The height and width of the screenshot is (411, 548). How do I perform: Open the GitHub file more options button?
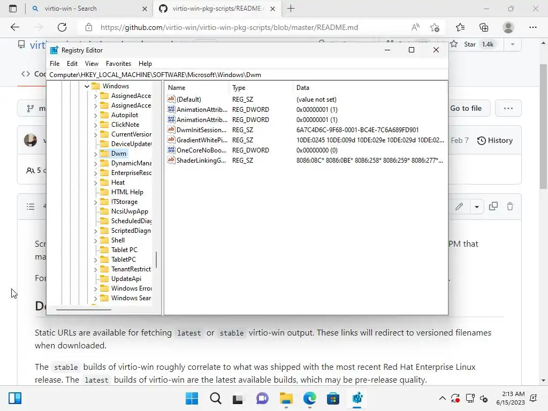tap(508, 108)
